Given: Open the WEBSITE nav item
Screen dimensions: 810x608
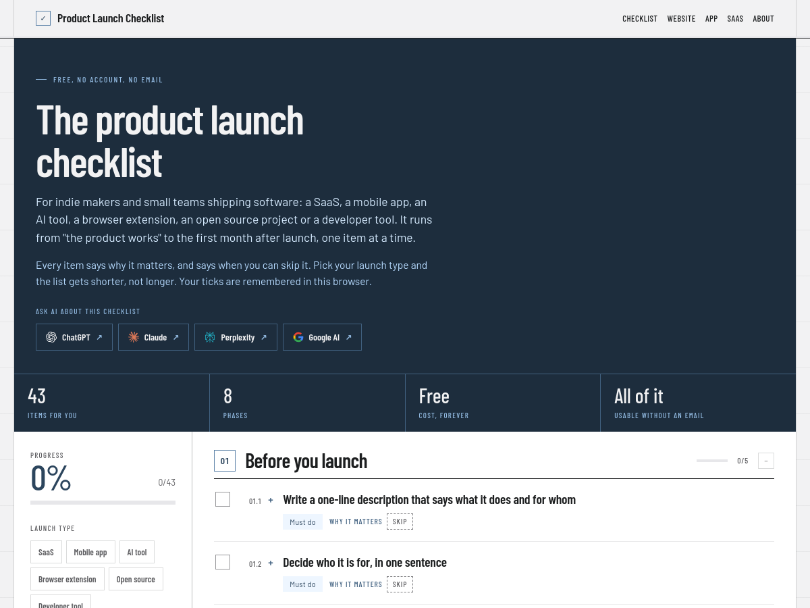Looking at the screenshot, I should point(681,19).
